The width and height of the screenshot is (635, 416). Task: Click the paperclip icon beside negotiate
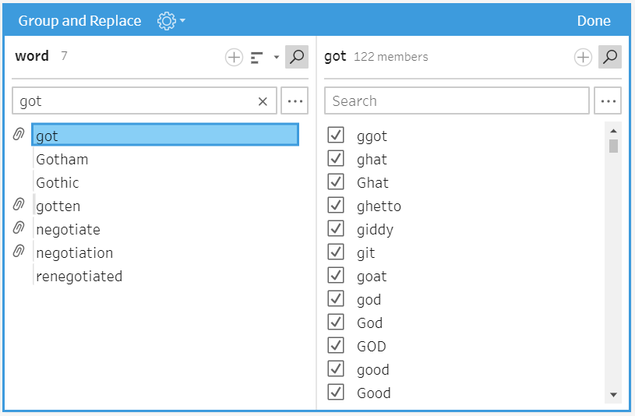pyautogui.click(x=19, y=228)
